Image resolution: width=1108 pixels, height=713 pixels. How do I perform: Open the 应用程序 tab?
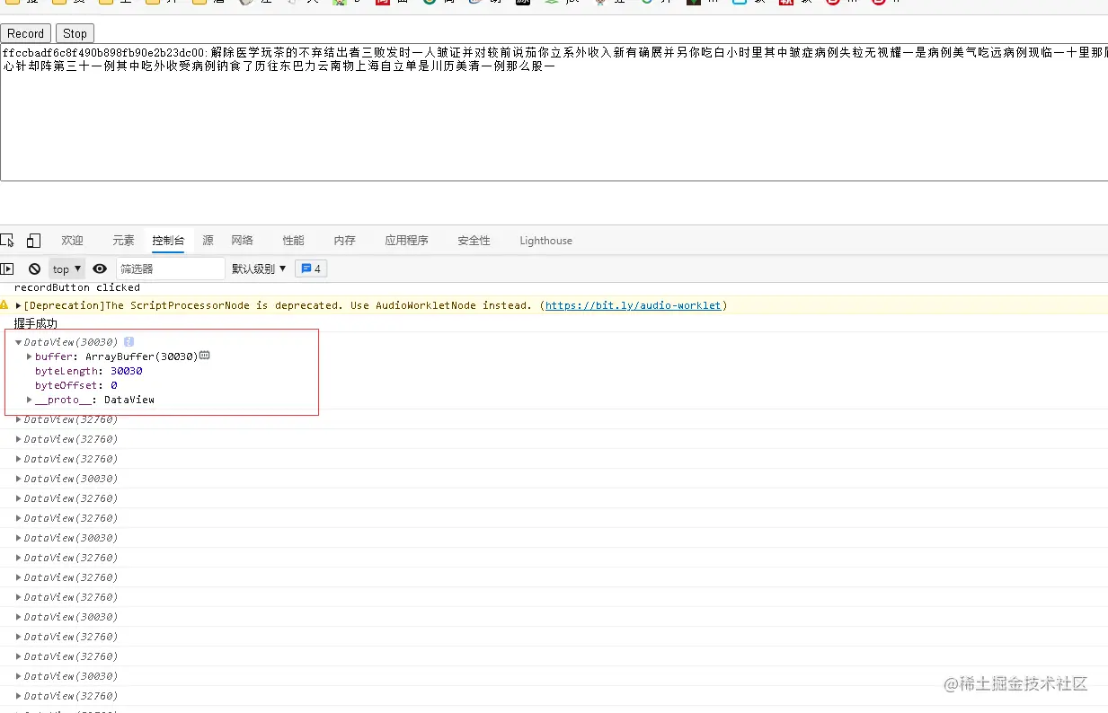pos(406,241)
